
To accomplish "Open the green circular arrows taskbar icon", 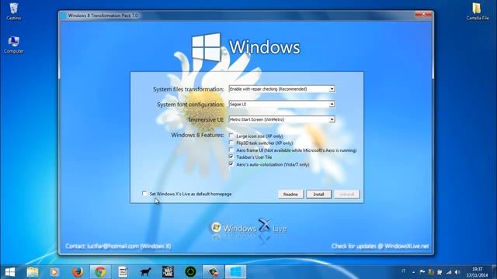I will pyautogui.click(x=190, y=272).
